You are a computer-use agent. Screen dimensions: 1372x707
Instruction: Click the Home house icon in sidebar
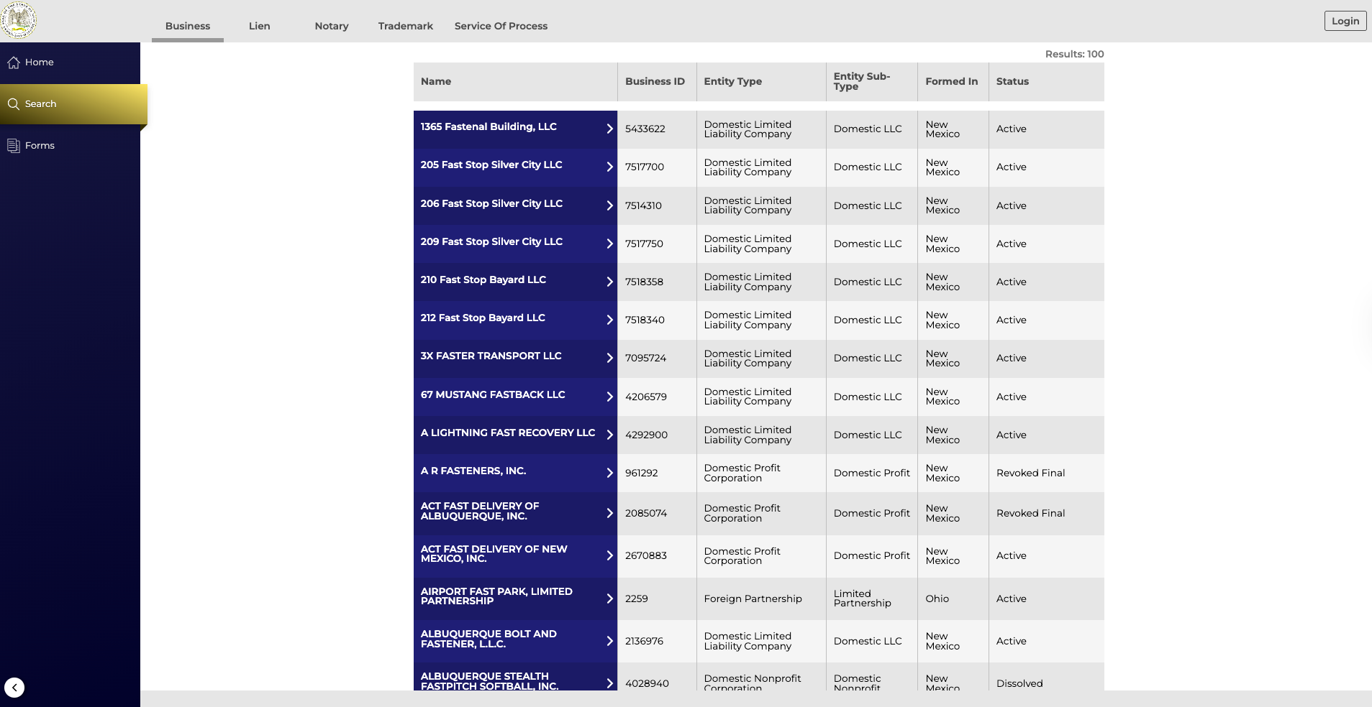point(14,63)
